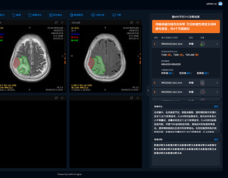Image resolution: width=228 pixels, height=178 pixels.
Task: Toggle the blue legend item in T2FLAIR viewport
Action: point(76,34)
